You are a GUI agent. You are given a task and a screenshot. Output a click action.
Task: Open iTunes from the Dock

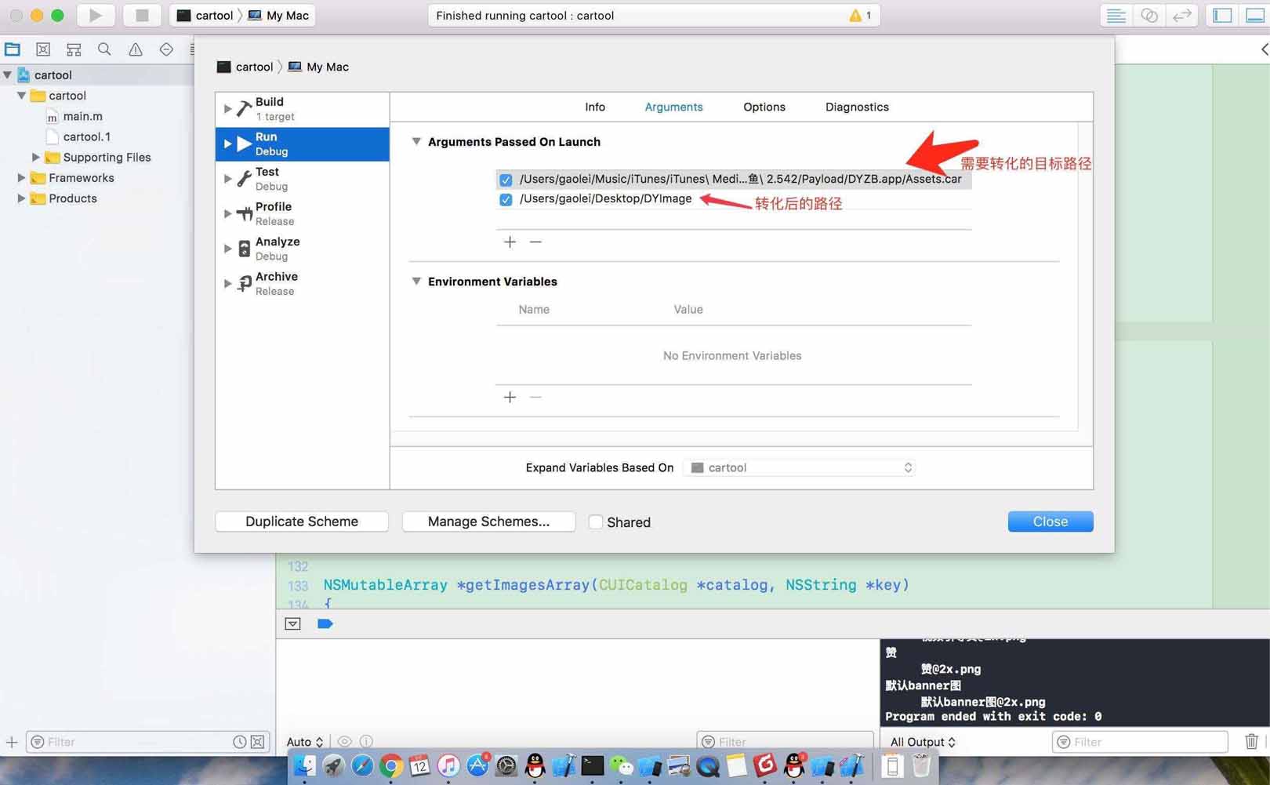448,765
